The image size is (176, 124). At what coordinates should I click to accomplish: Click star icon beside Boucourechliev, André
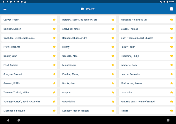[113, 38]
